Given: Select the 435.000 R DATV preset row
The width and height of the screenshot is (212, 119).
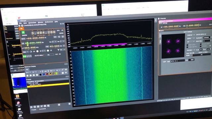Looking at the screenshot, I should pyautogui.click(x=36, y=85).
